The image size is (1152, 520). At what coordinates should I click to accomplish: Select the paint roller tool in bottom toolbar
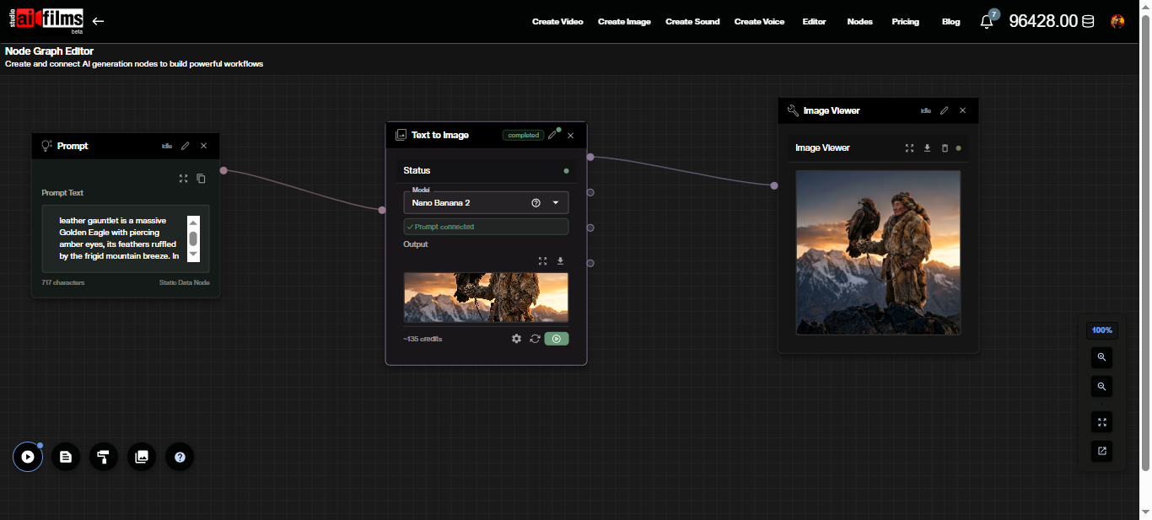point(104,457)
